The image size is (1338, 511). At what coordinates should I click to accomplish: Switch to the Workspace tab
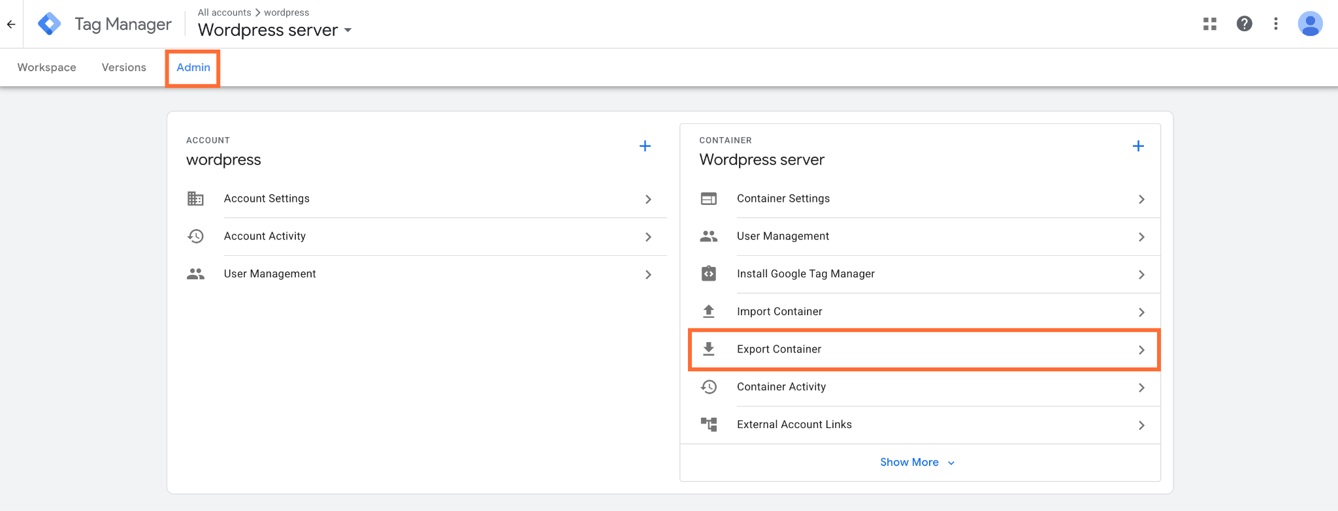[x=47, y=67]
